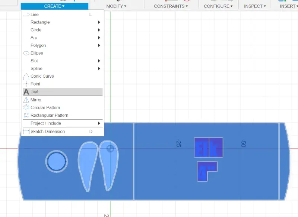Click the -25 dimension label
The width and height of the screenshot is (298, 217).
click(x=178, y=143)
